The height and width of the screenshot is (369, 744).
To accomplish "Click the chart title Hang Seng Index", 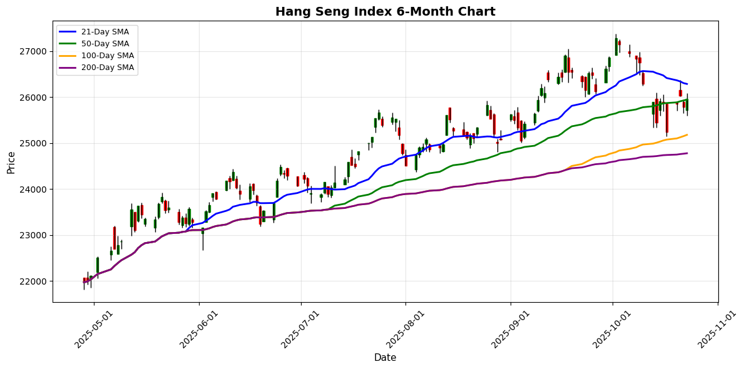I will (385, 11).
